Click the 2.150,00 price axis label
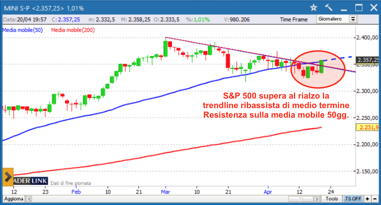The height and width of the screenshot is (205, 381). (x=368, y=171)
